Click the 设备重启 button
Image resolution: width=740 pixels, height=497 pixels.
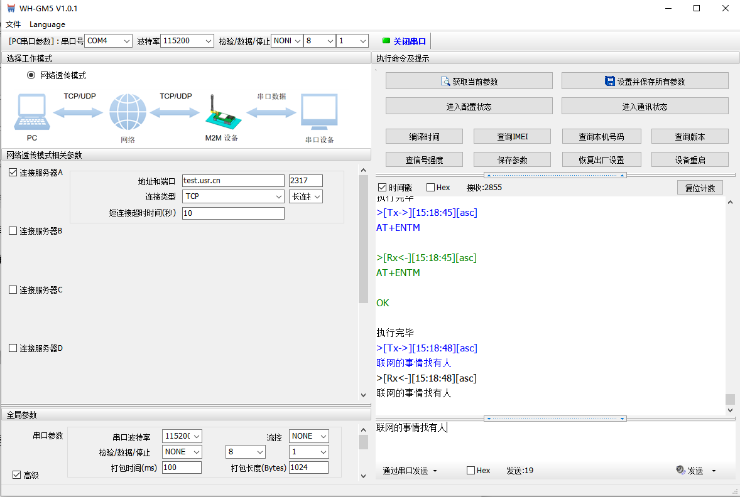pos(690,160)
